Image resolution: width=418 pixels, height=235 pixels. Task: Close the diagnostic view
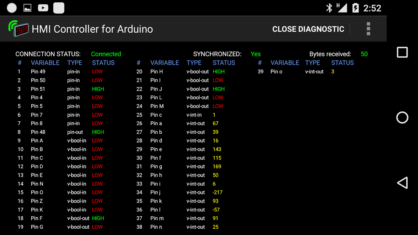308,29
